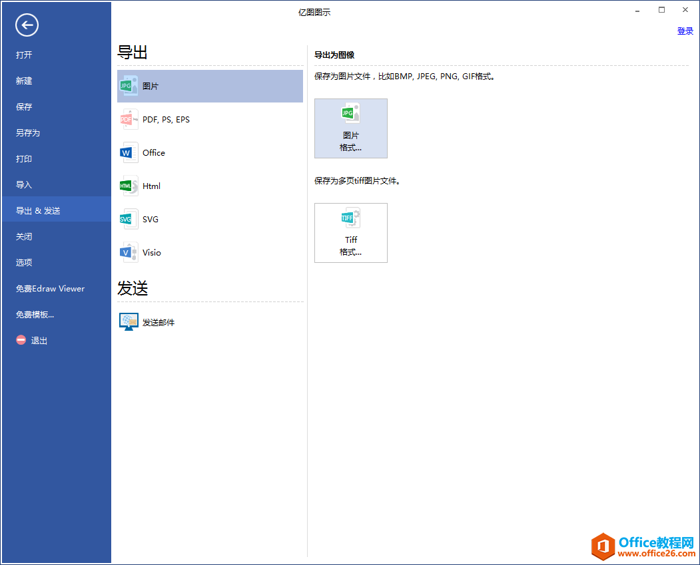The image size is (700, 565).
Task: Click the SVG export format icon
Action: point(129,219)
